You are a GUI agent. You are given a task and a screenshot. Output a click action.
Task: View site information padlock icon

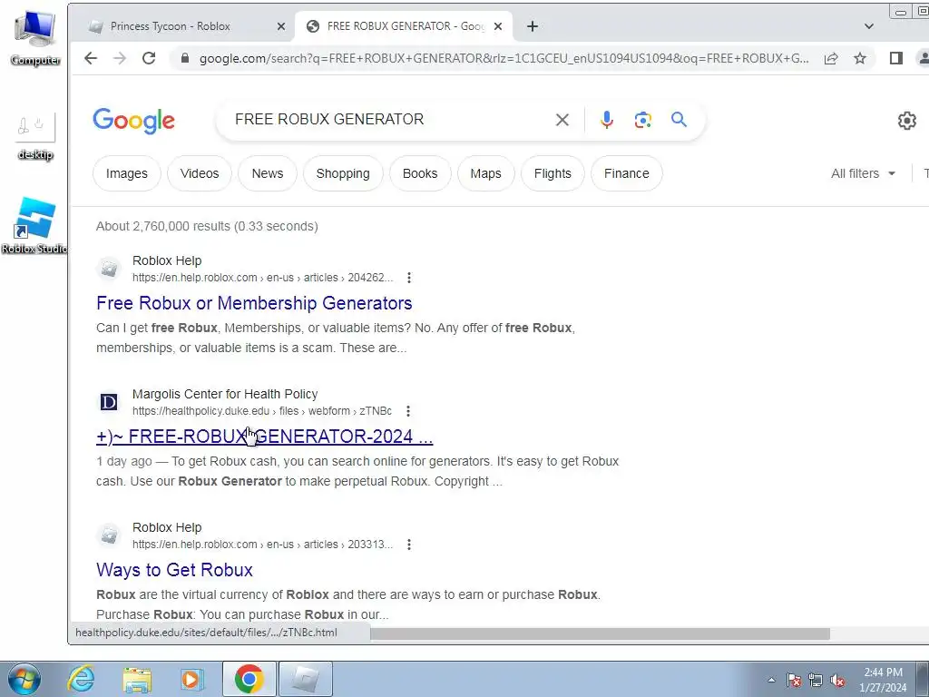185,58
